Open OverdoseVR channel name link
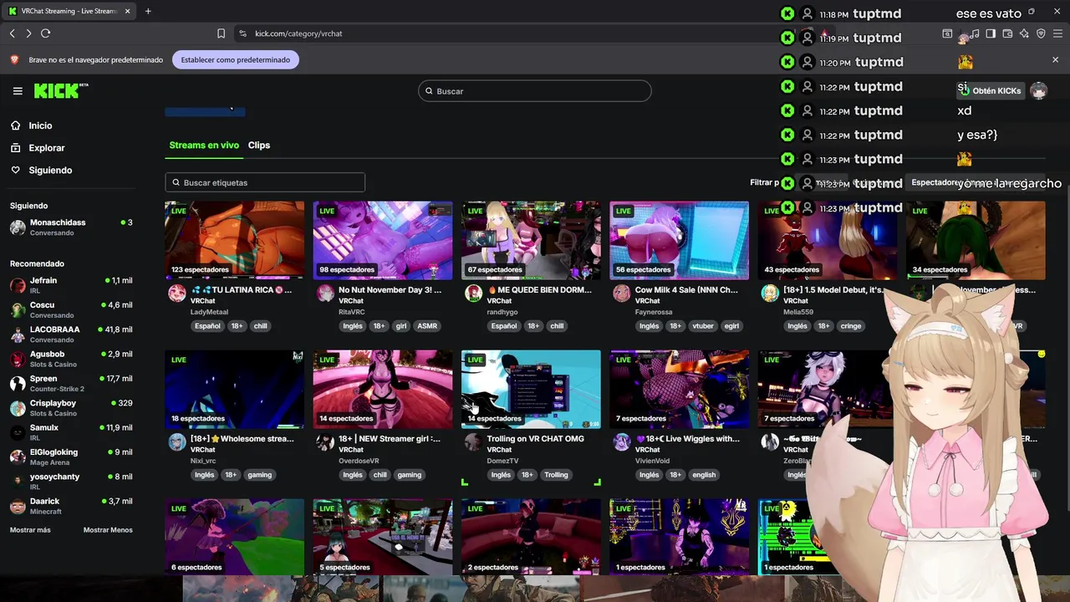1070x602 pixels. [359, 461]
